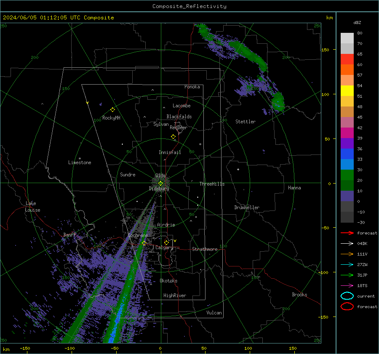
Task: Click the white plus marker west of Hanna
Action: pyautogui.click(x=238, y=169)
